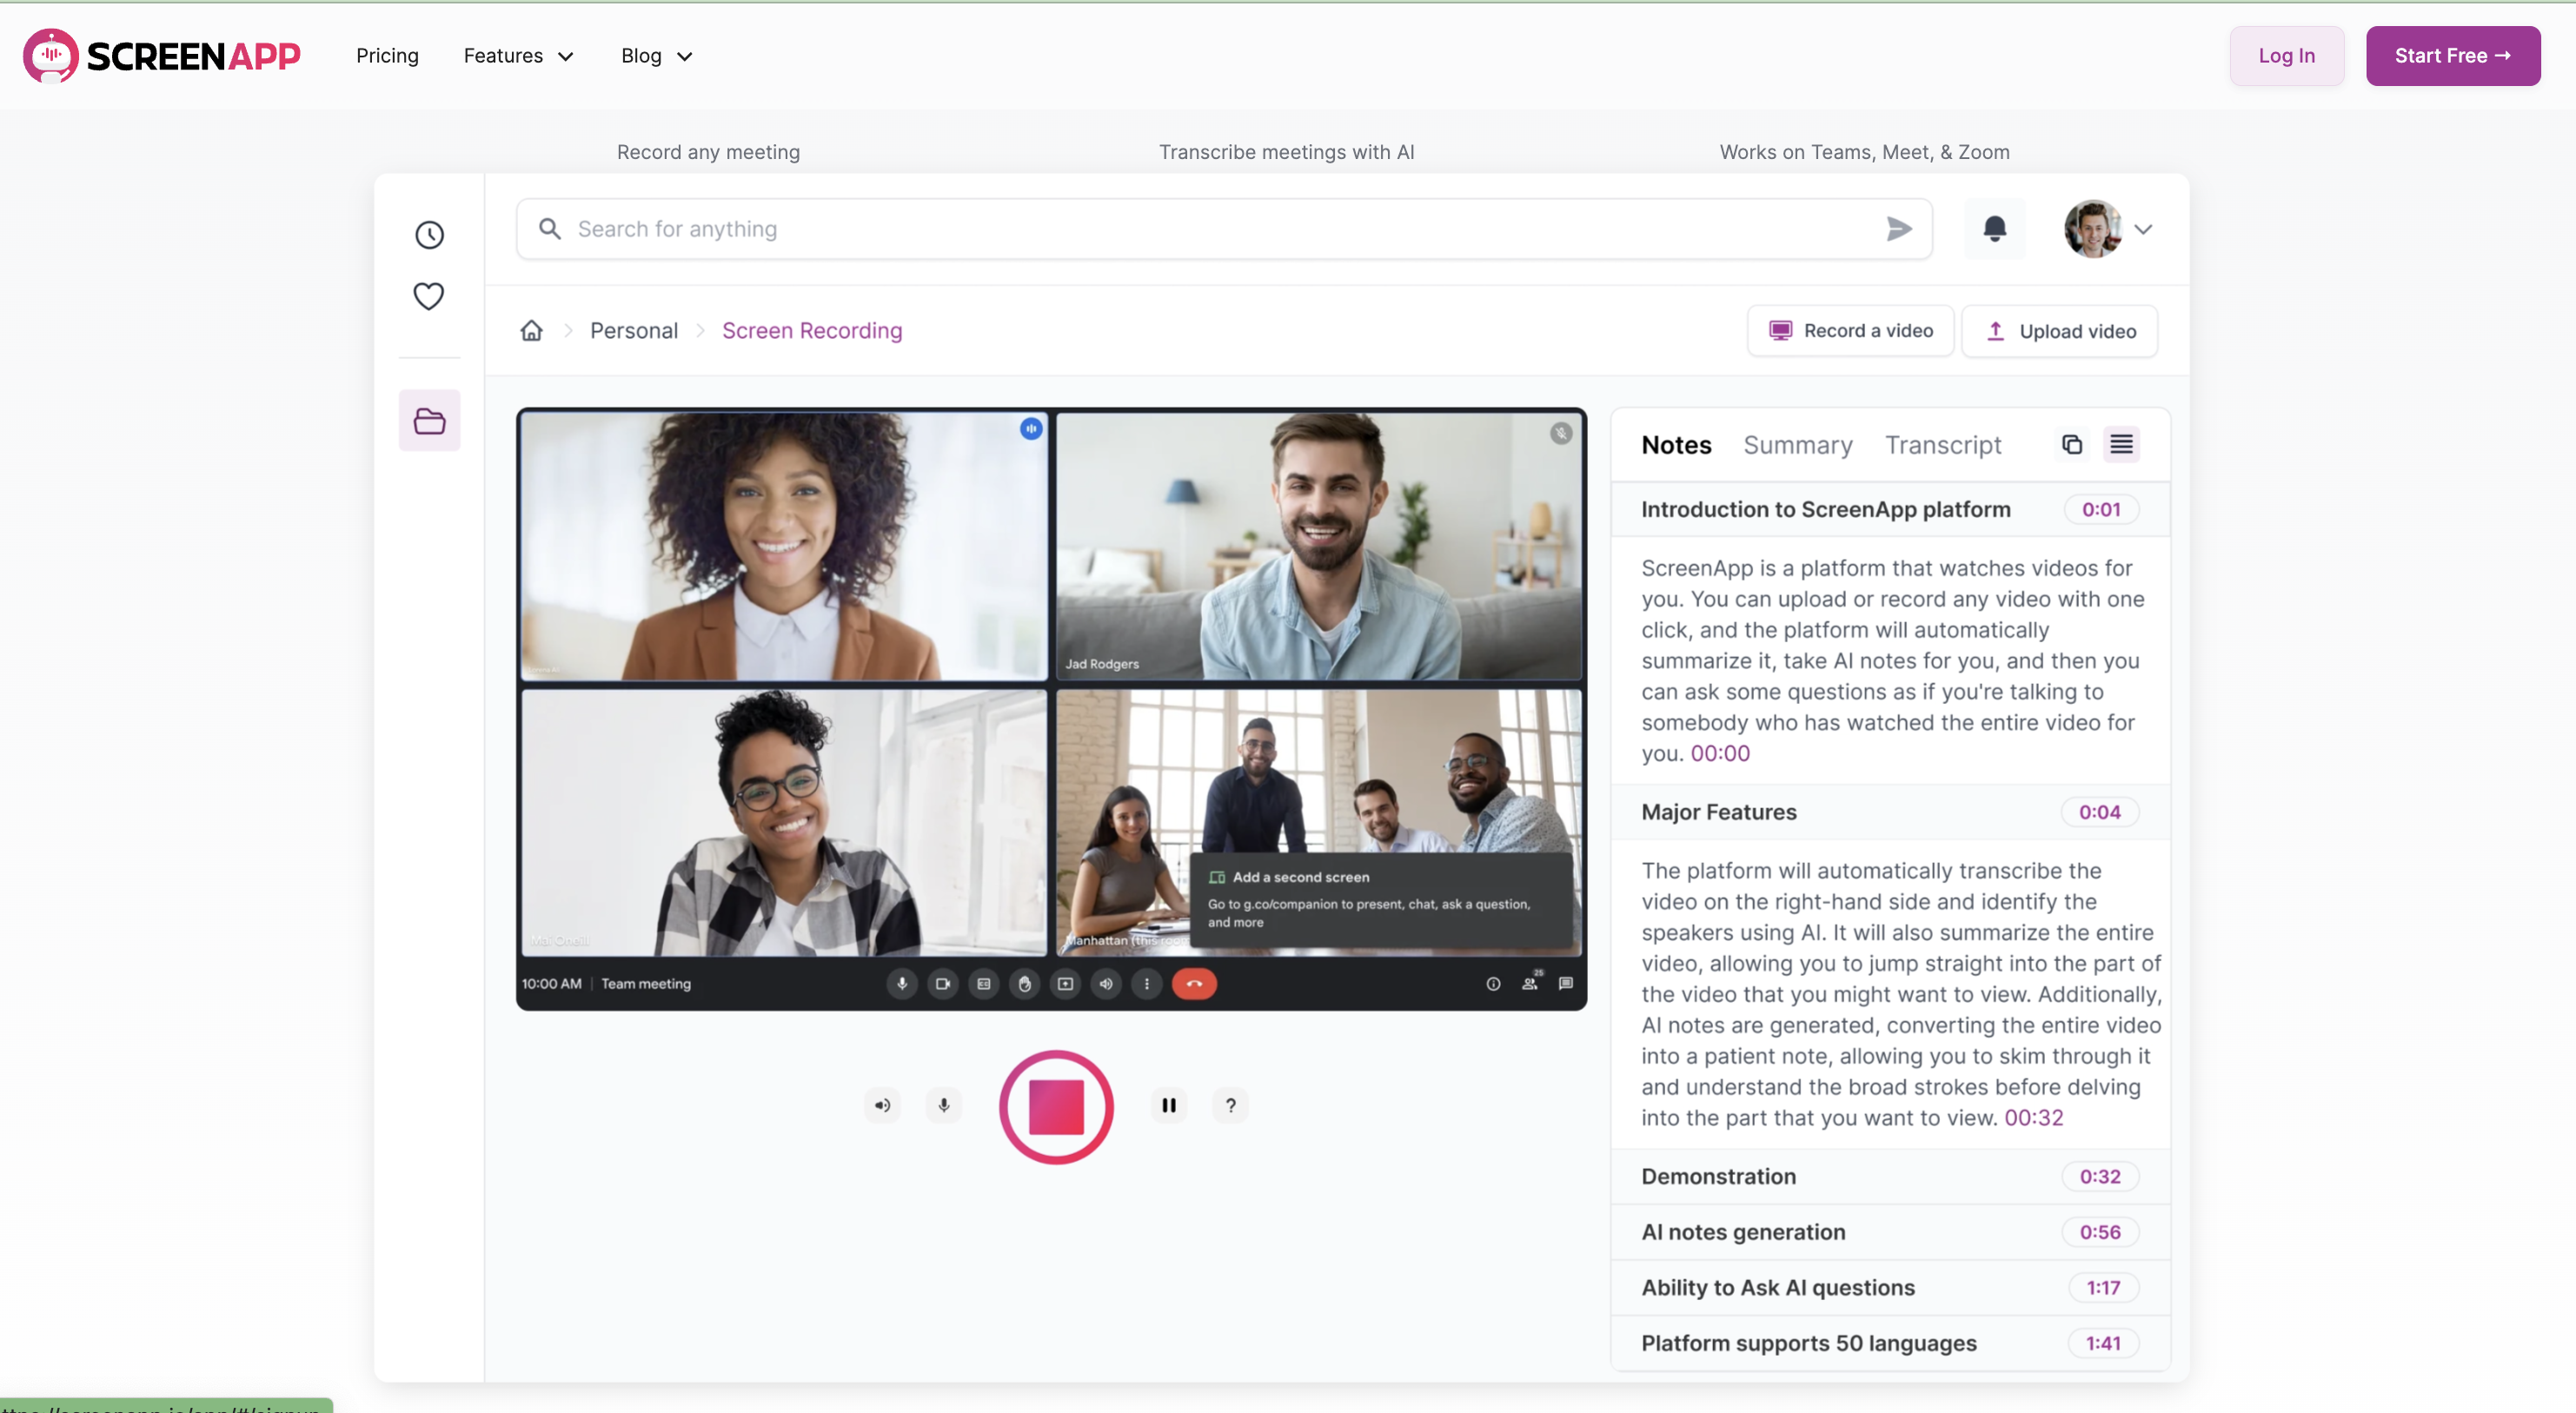Expand the Features dropdown menu
Screen dimensions: 2576x1413
click(518, 56)
